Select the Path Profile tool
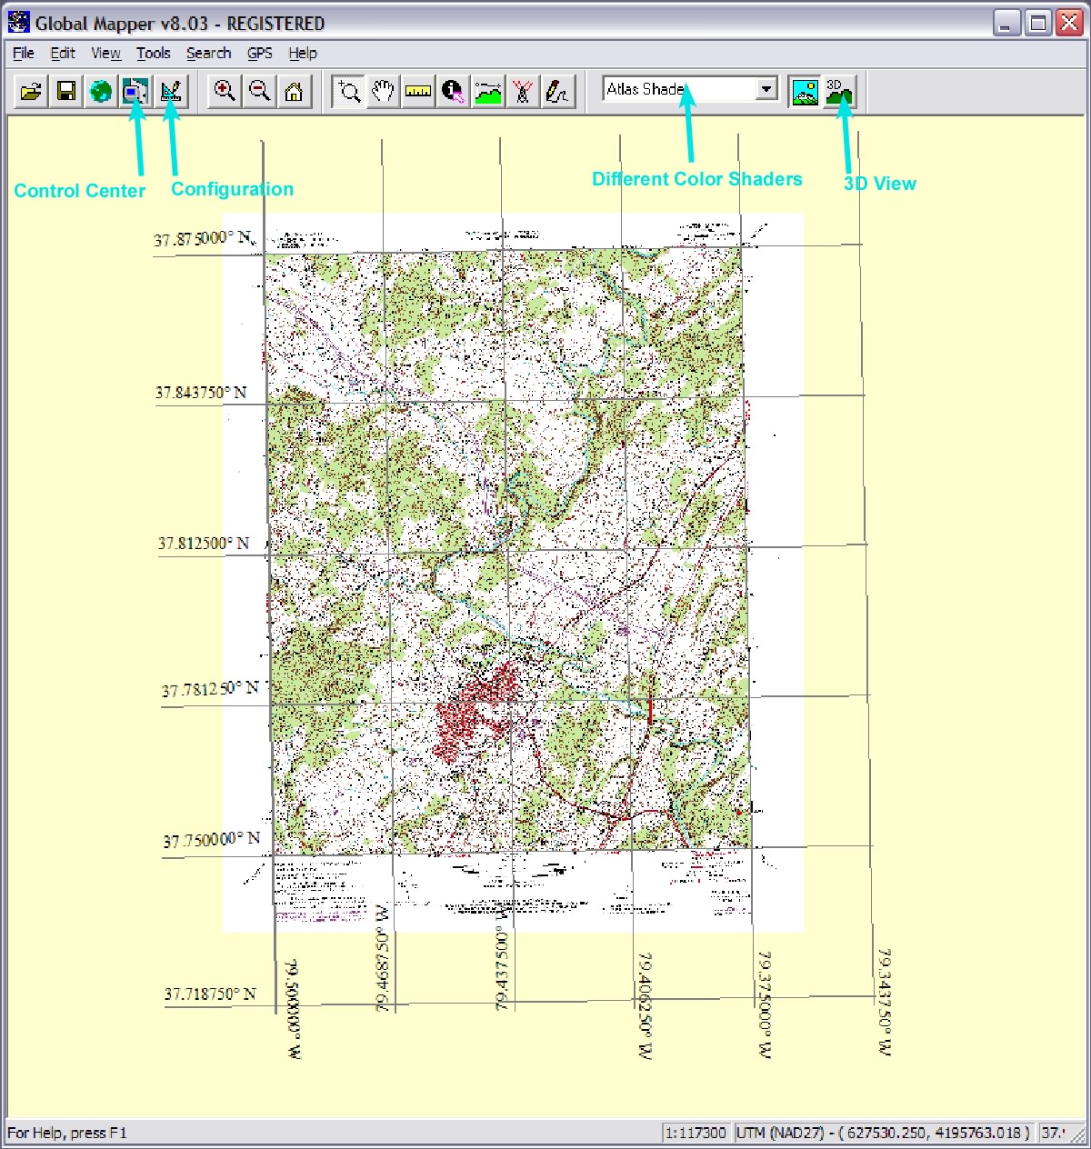 click(x=487, y=92)
